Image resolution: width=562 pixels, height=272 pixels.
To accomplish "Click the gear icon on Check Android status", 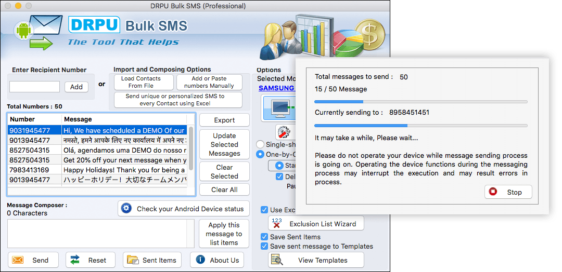I will (x=126, y=209).
